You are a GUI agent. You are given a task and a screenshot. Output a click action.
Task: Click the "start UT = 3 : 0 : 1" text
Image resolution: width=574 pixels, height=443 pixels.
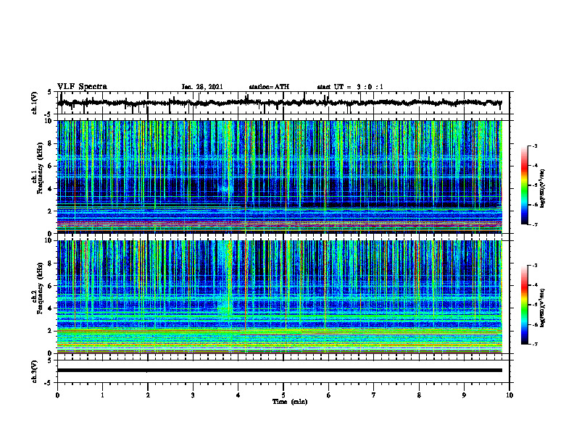coord(350,87)
